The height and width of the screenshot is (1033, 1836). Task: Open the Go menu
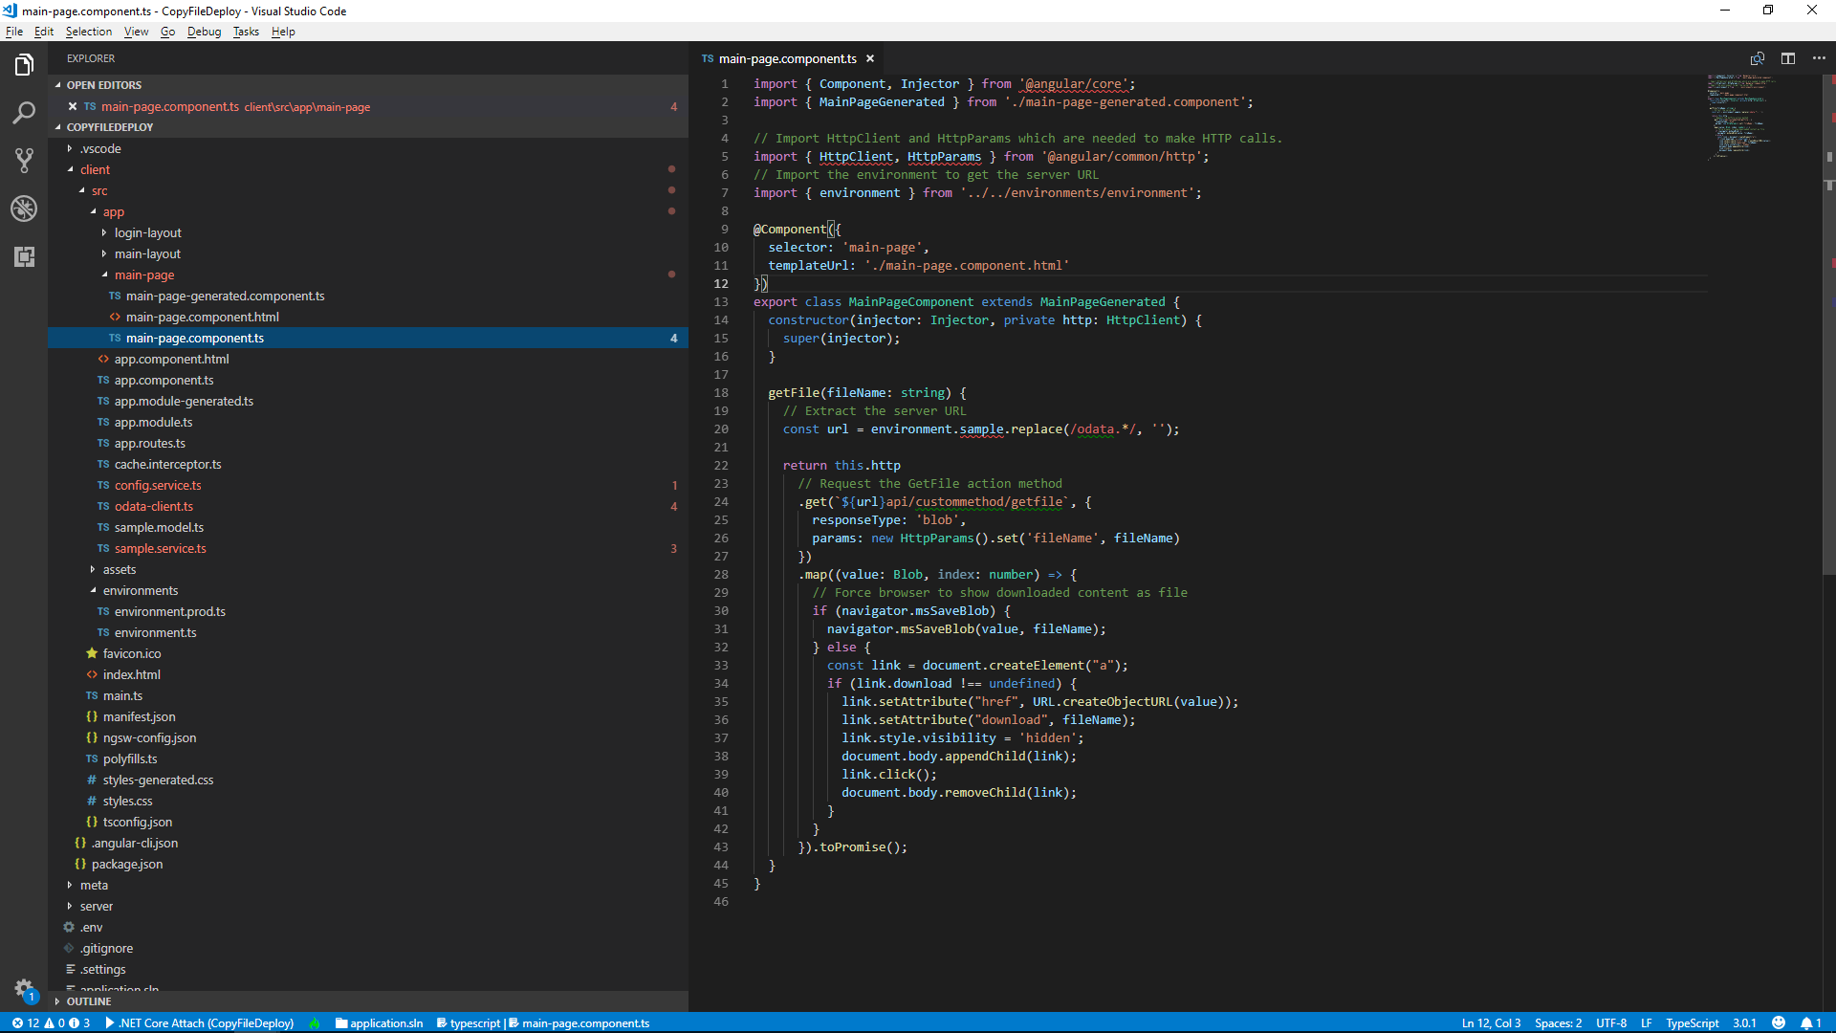coord(168,32)
